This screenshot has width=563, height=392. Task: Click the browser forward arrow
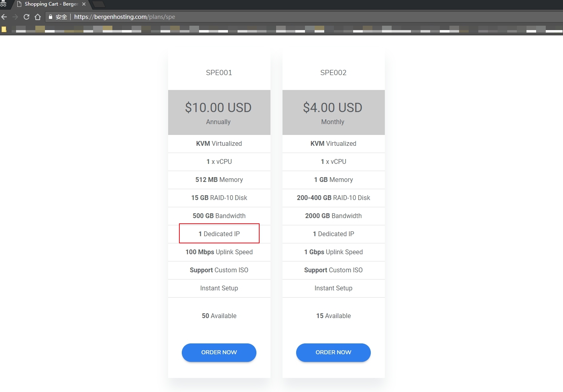(x=15, y=17)
